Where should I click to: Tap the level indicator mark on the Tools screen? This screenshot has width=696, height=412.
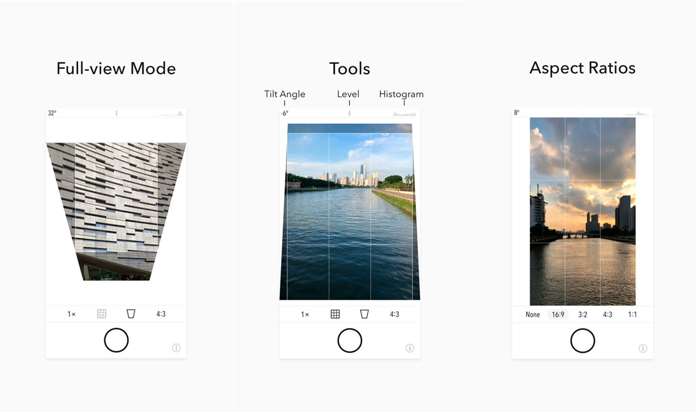(x=350, y=113)
